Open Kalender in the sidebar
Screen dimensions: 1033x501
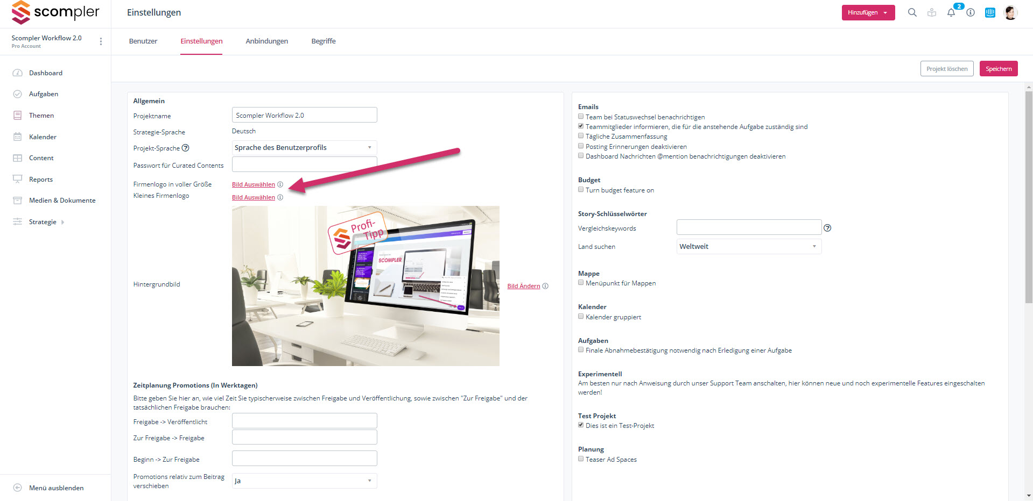click(x=43, y=137)
